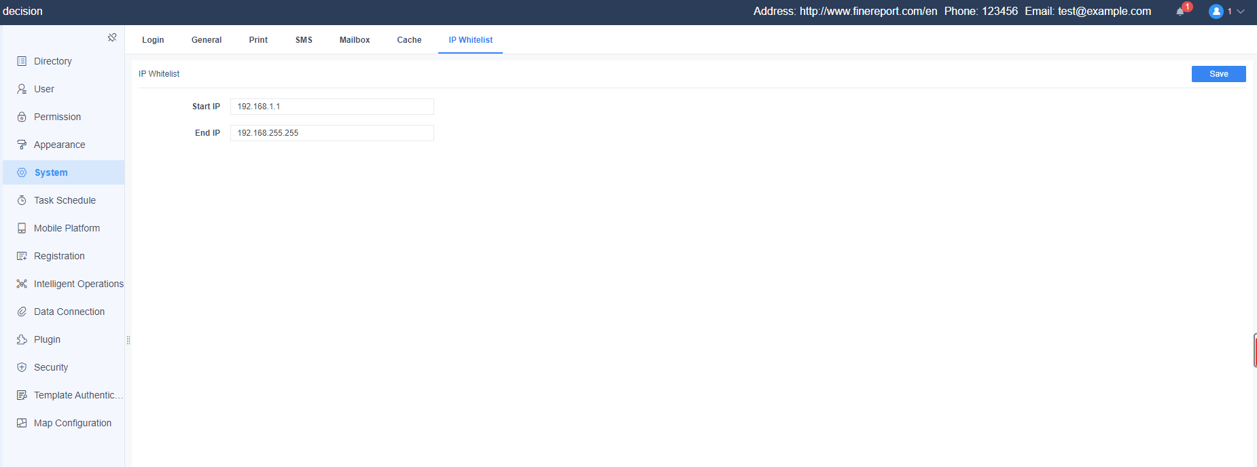This screenshot has height=467, width=1257.
Task: Click the pin icon atop the sidebar
Action: 112,37
